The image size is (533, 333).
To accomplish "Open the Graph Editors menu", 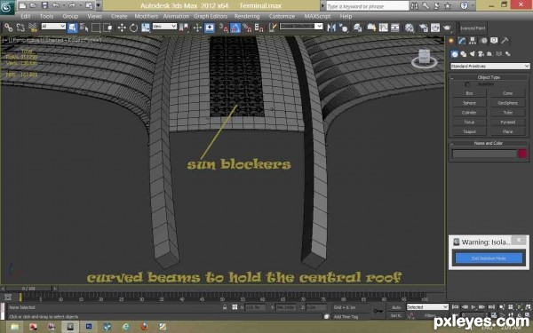I will coord(211,16).
